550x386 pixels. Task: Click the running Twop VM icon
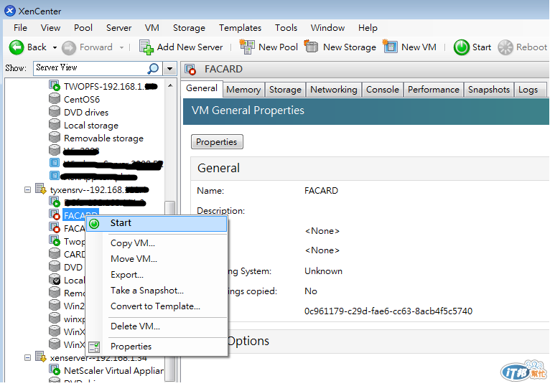pos(55,240)
